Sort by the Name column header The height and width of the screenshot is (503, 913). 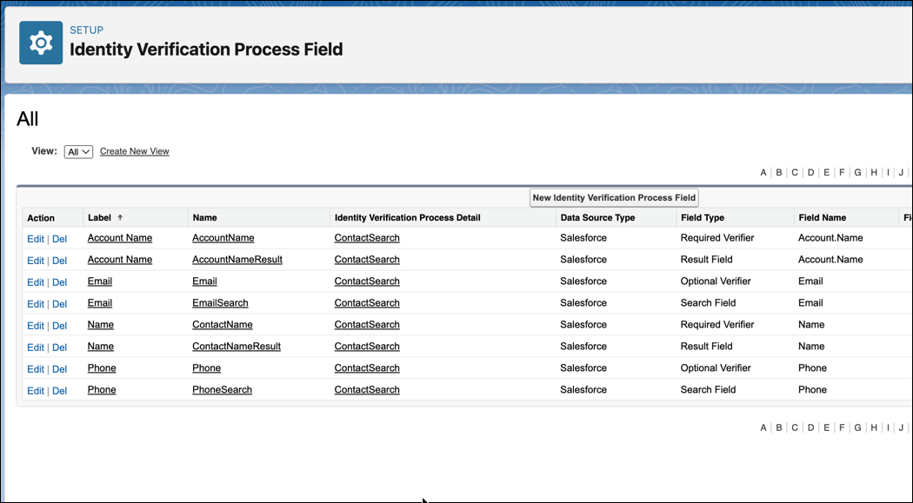point(205,217)
